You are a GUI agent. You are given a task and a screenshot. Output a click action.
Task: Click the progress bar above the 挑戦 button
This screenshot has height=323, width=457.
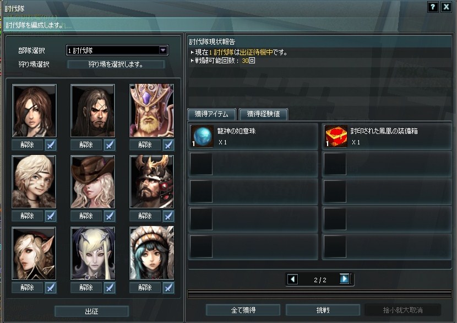(x=319, y=294)
